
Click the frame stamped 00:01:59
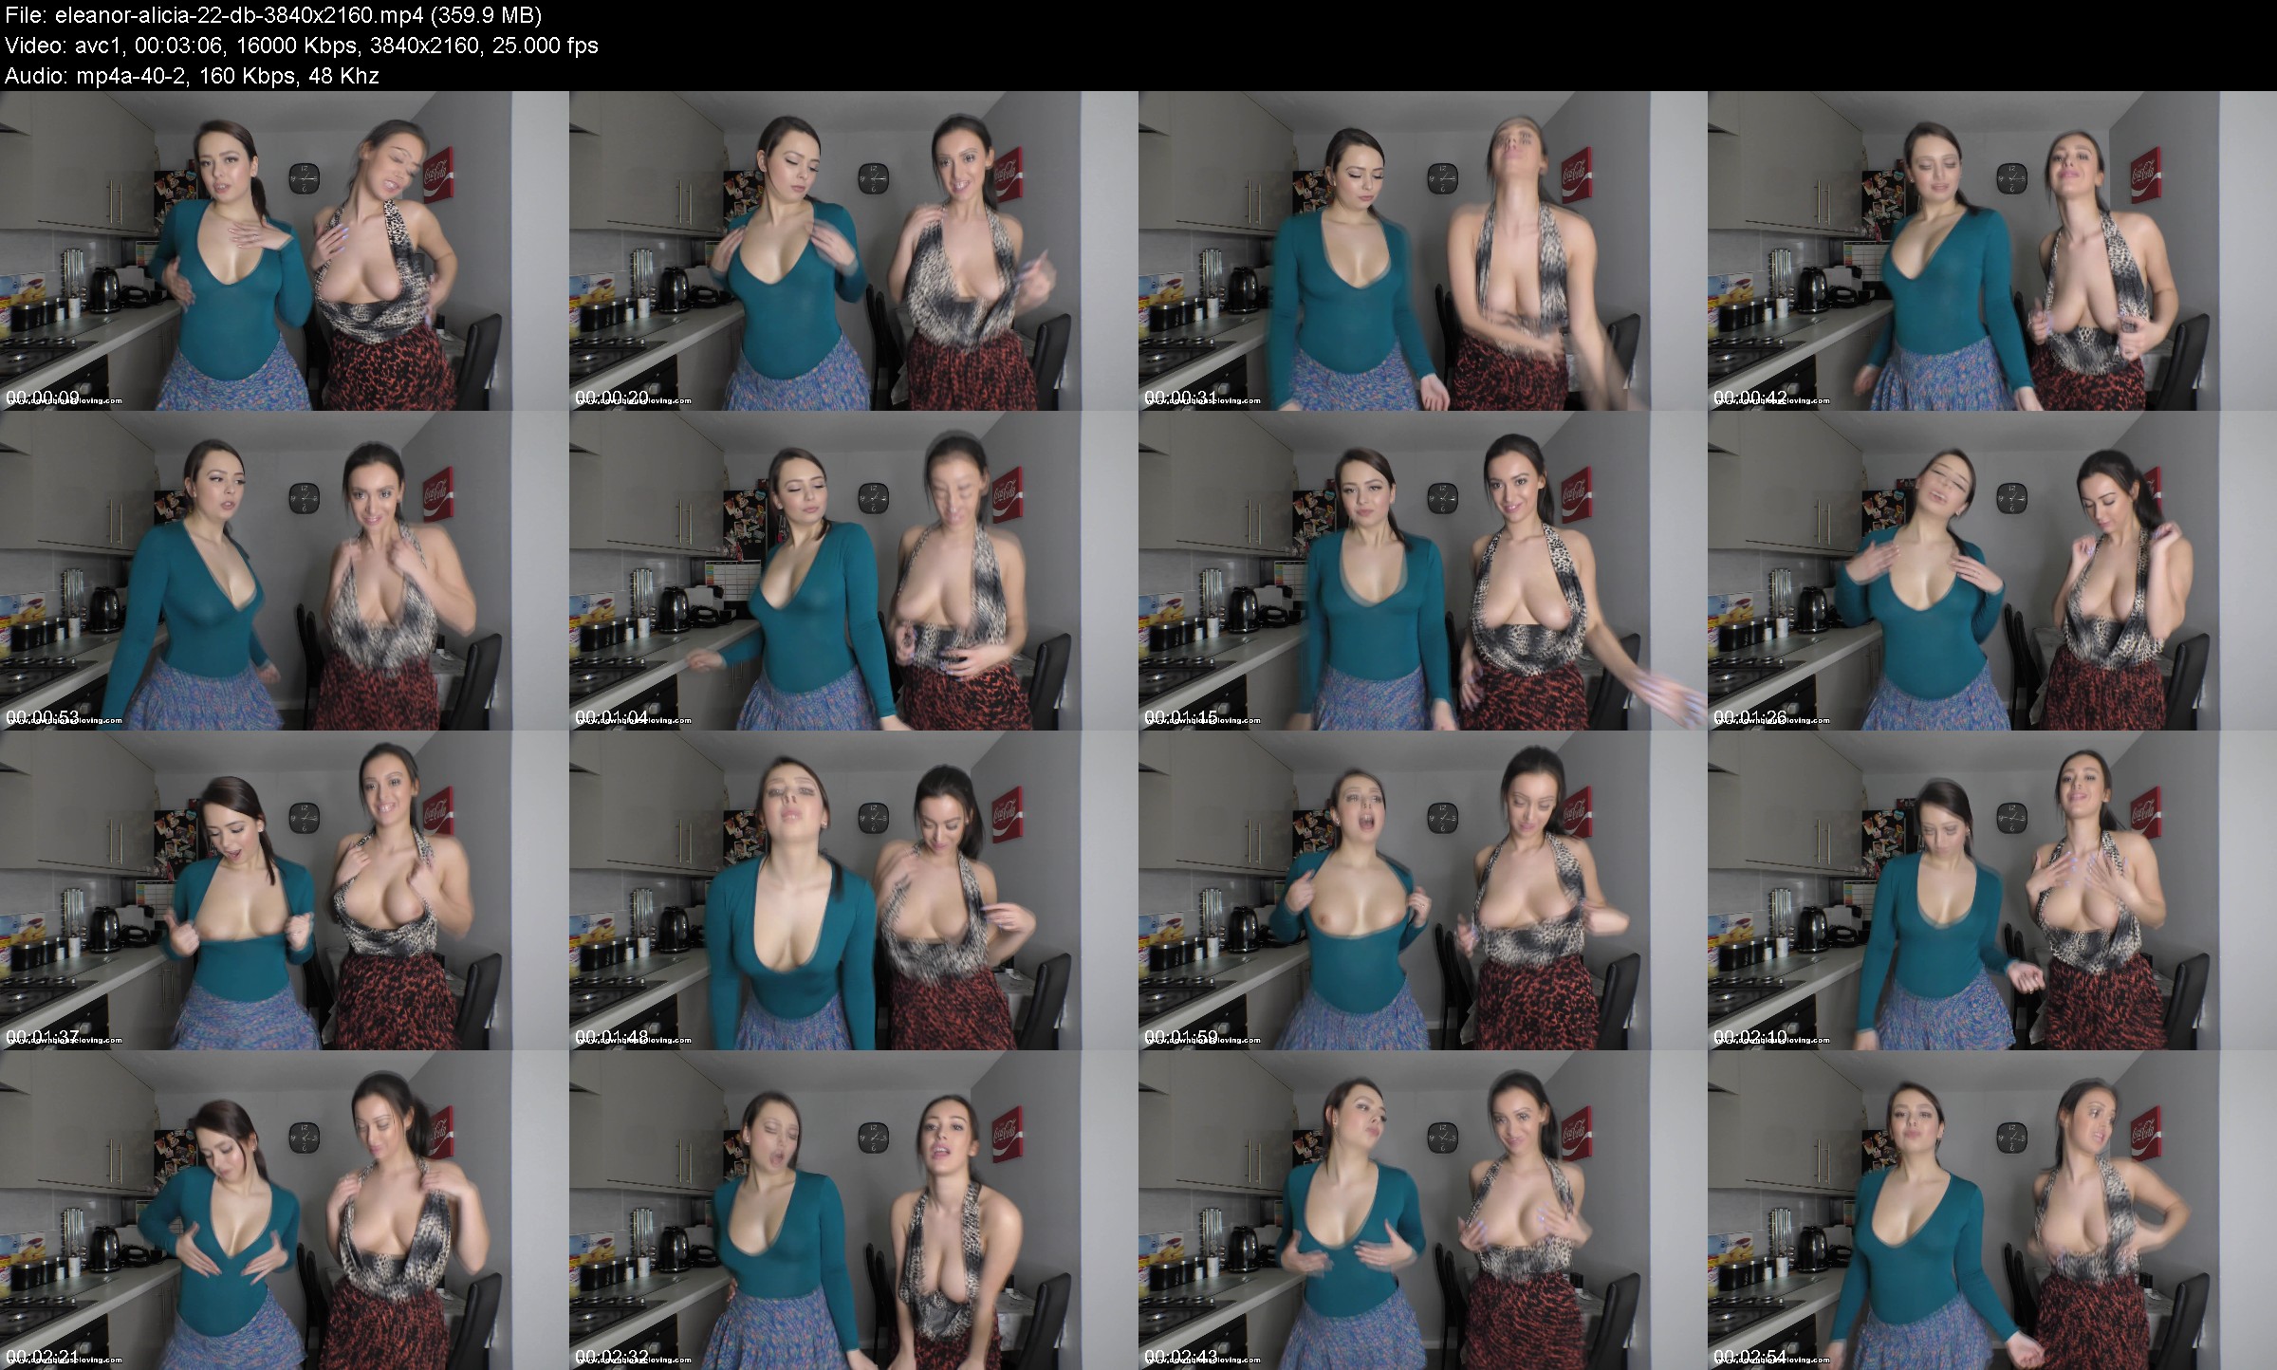1423,890
